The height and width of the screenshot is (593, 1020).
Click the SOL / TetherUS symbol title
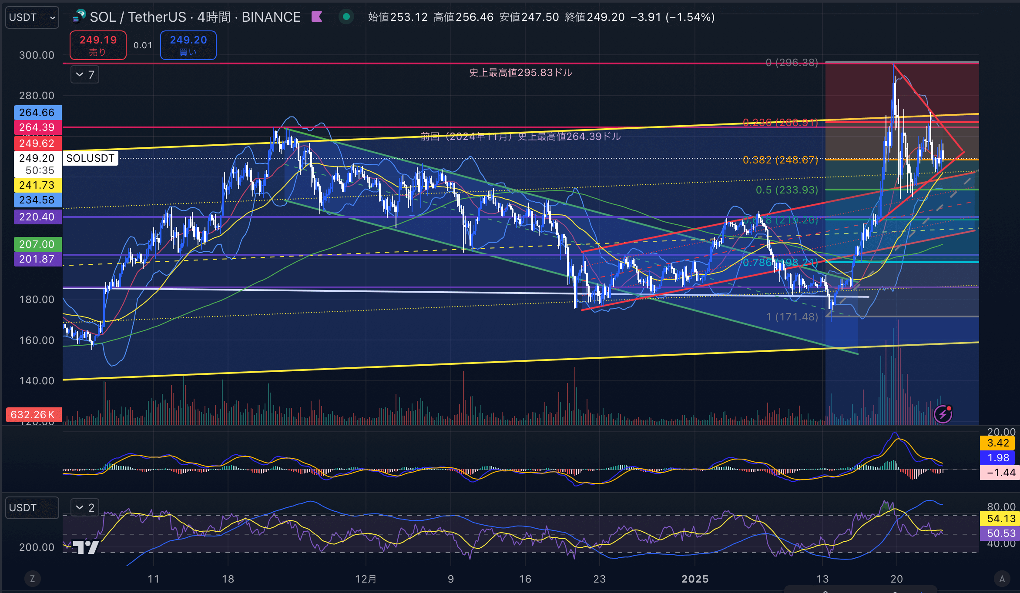coord(138,17)
